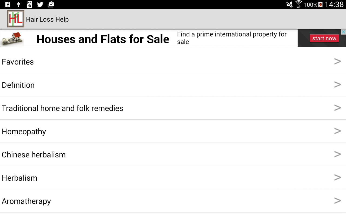Viewport: 346px width, 216px height.
Task: Open the Facebook notification icon in status bar
Action: pos(8,4)
